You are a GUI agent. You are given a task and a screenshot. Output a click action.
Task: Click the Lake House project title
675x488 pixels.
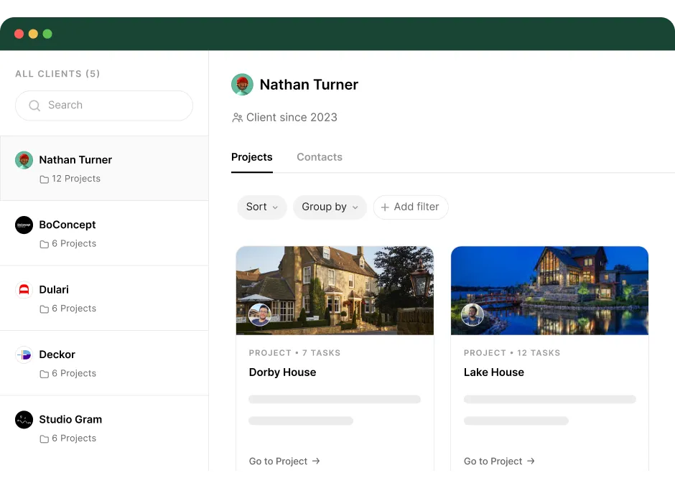tap(494, 372)
